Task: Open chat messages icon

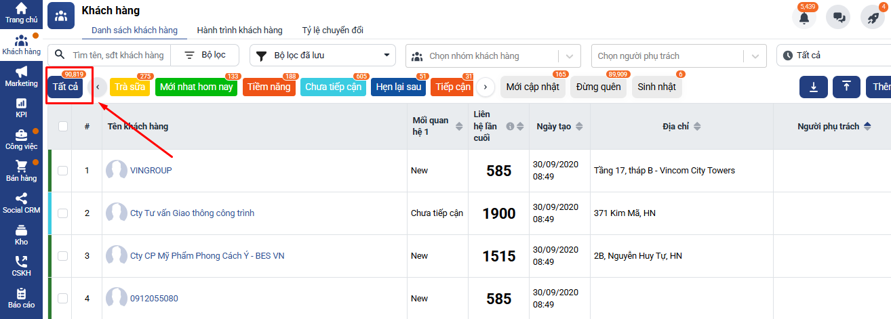Action: tap(838, 18)
